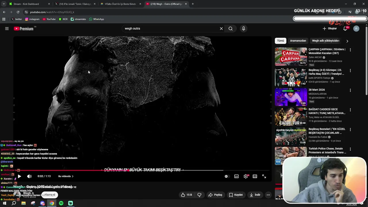Screen dimensions: 368x207
Task: Share video with Paylaş button
Action: point(215,195)
